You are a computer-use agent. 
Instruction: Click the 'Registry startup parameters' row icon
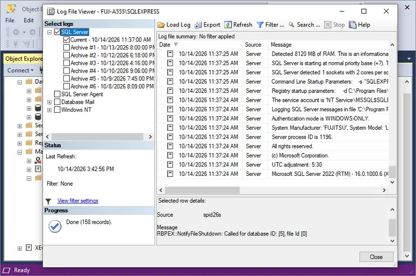pos(170,90)
